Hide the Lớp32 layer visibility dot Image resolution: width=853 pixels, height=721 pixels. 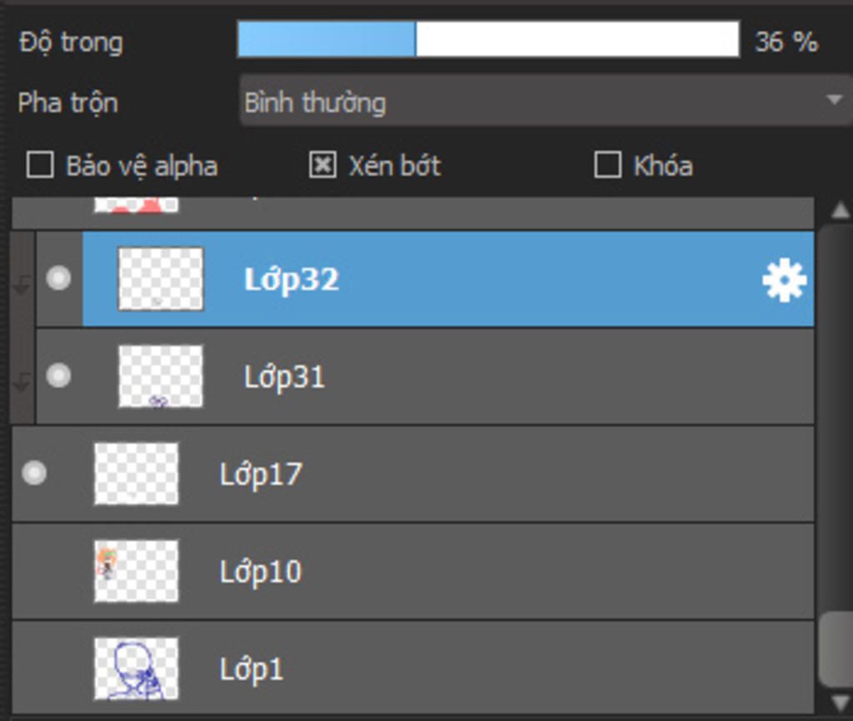click(x=58, y=278)
